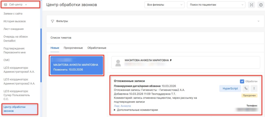Open the Лид: Анжела link

coord(122,106)
